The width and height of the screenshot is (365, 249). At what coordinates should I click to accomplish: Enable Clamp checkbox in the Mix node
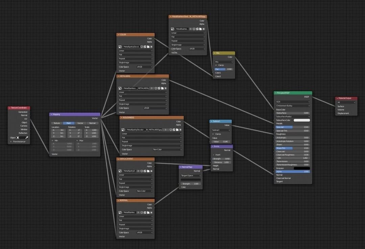click(216, 65)
